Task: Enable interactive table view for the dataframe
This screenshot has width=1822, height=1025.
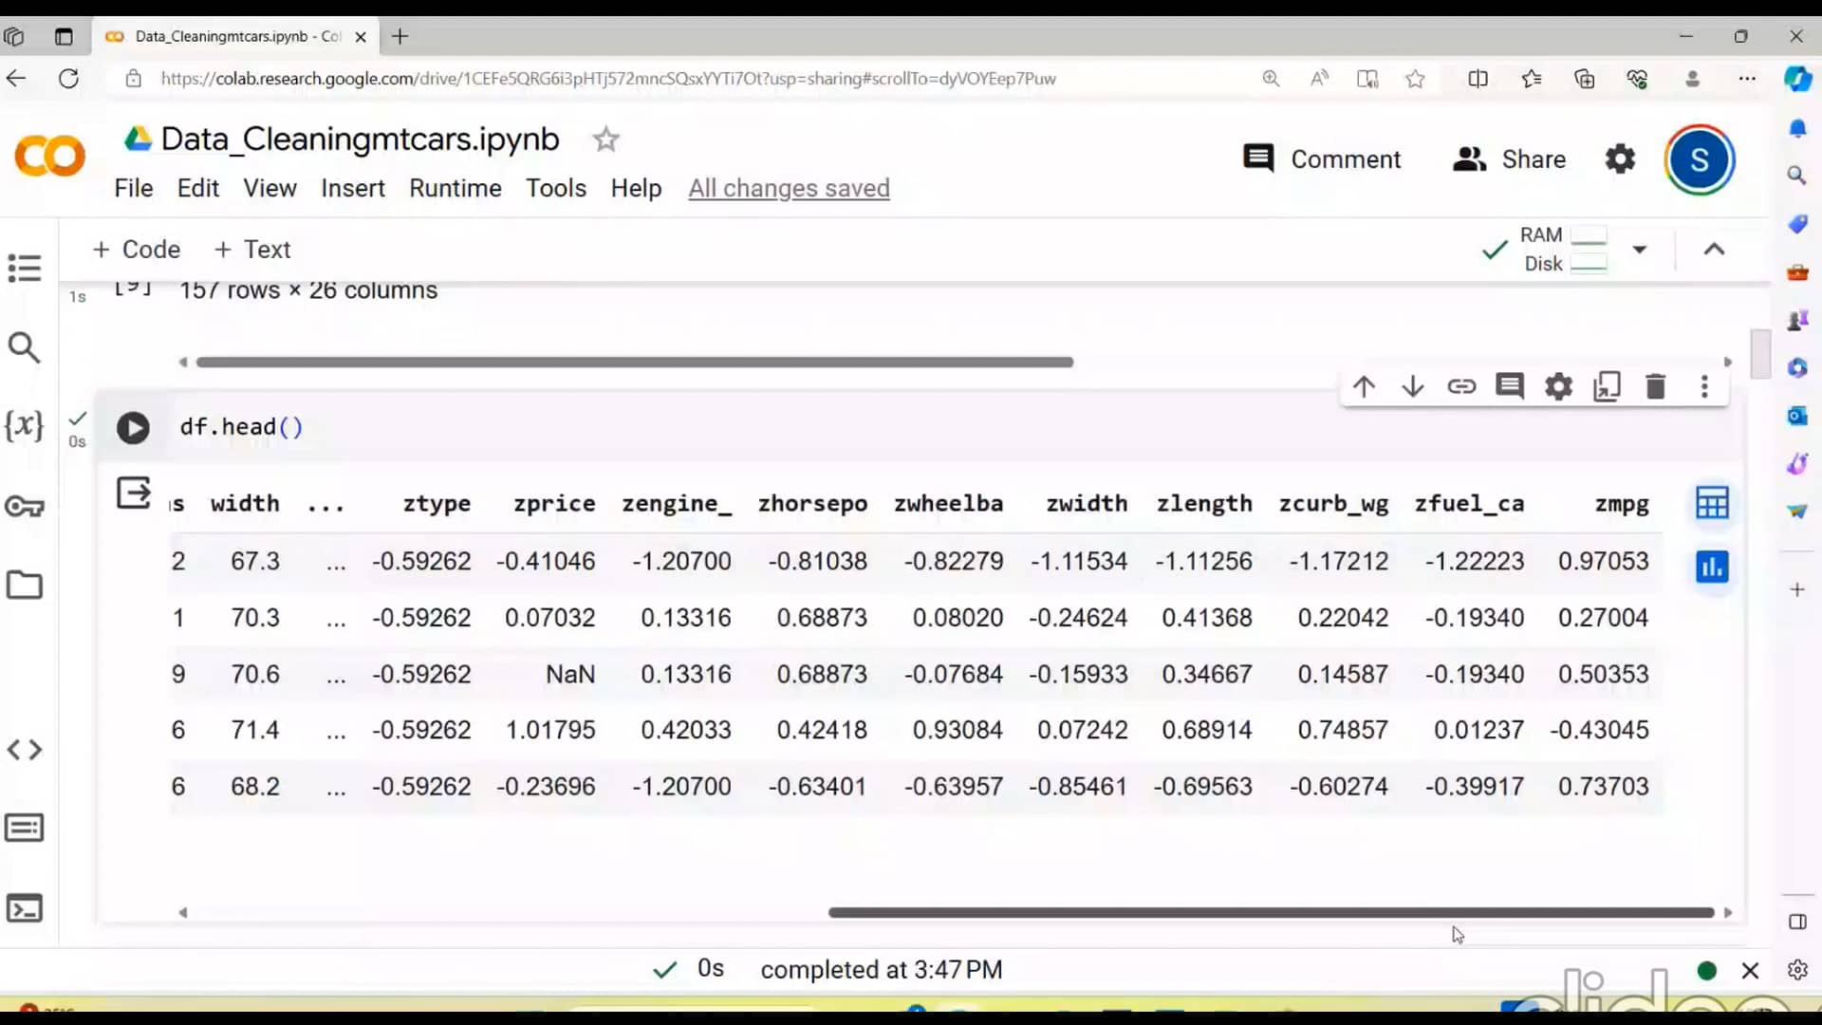Action: pyautogui.click(x=1712, y=503)
